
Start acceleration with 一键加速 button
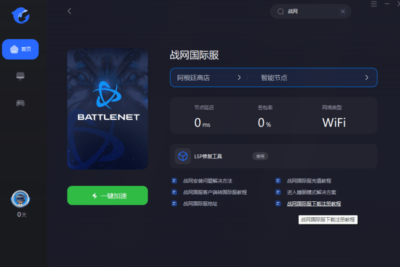(108, 196)
